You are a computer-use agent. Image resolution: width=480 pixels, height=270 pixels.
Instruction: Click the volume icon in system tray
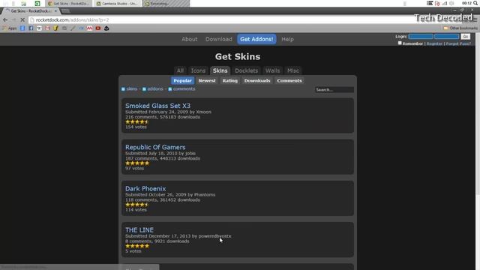tap(451, 3)
